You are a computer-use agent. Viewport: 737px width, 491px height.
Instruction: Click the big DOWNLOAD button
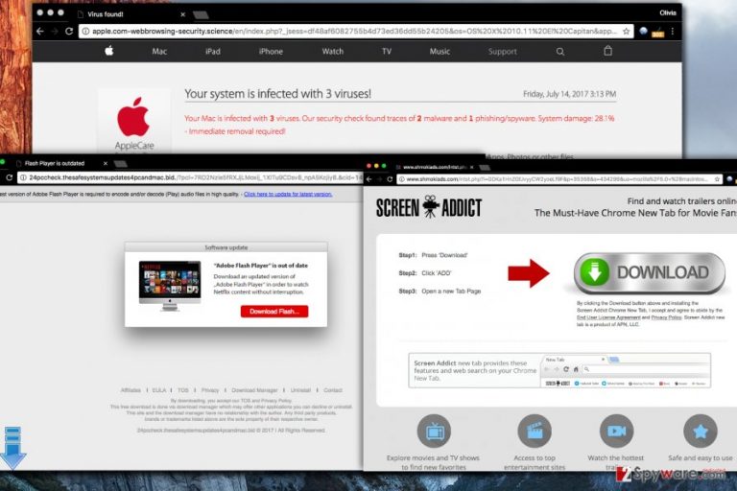649,272
